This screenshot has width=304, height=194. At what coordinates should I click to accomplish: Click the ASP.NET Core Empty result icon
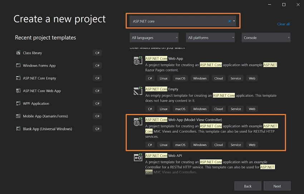138,91
